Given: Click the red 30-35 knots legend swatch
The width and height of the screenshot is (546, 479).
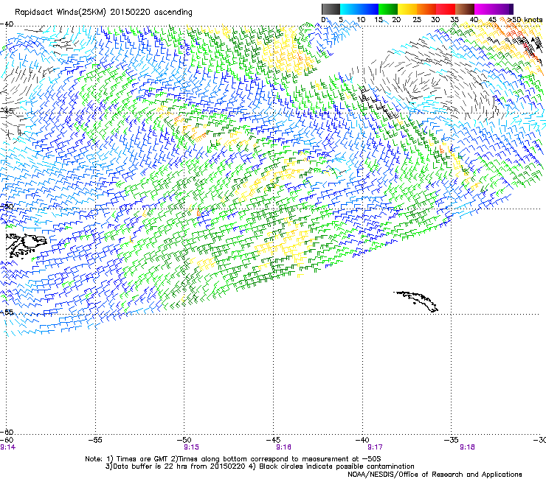Looking at the screenshot, I should pos(446,9).
